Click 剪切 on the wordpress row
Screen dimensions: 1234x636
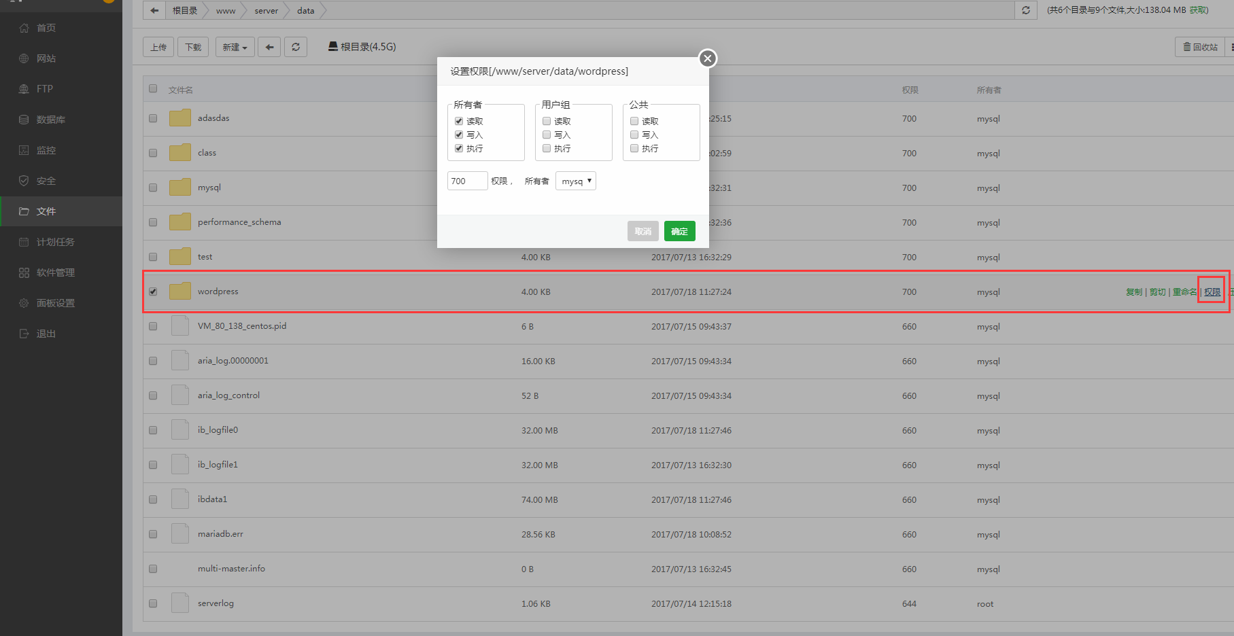click(x=1158, y=292)
